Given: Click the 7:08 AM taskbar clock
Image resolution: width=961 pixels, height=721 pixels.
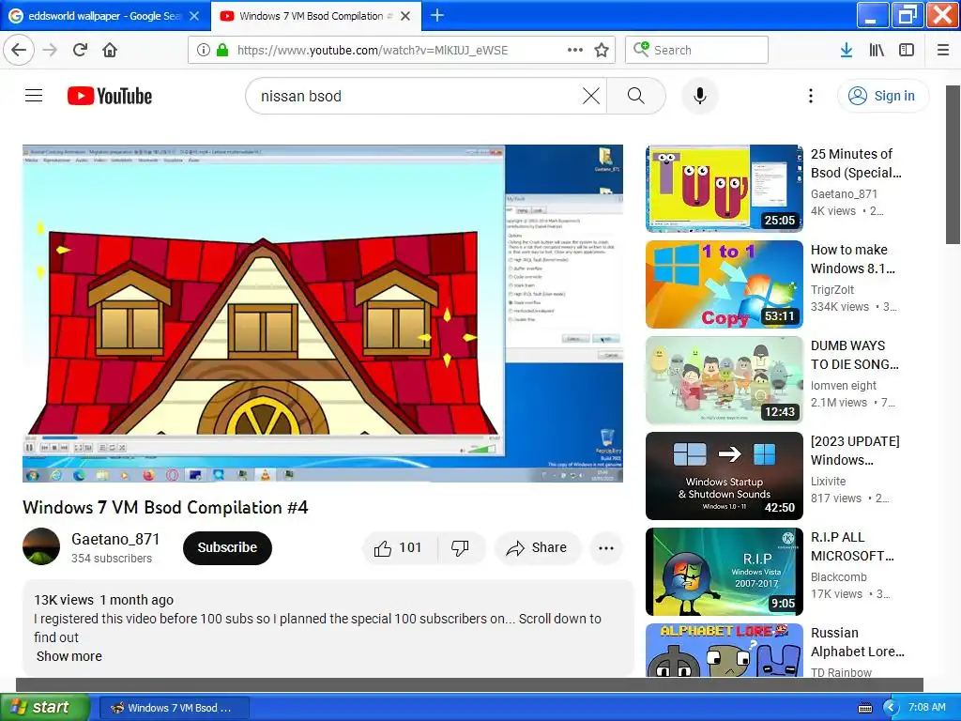Looking at the screenshot, I should [926, 707].
